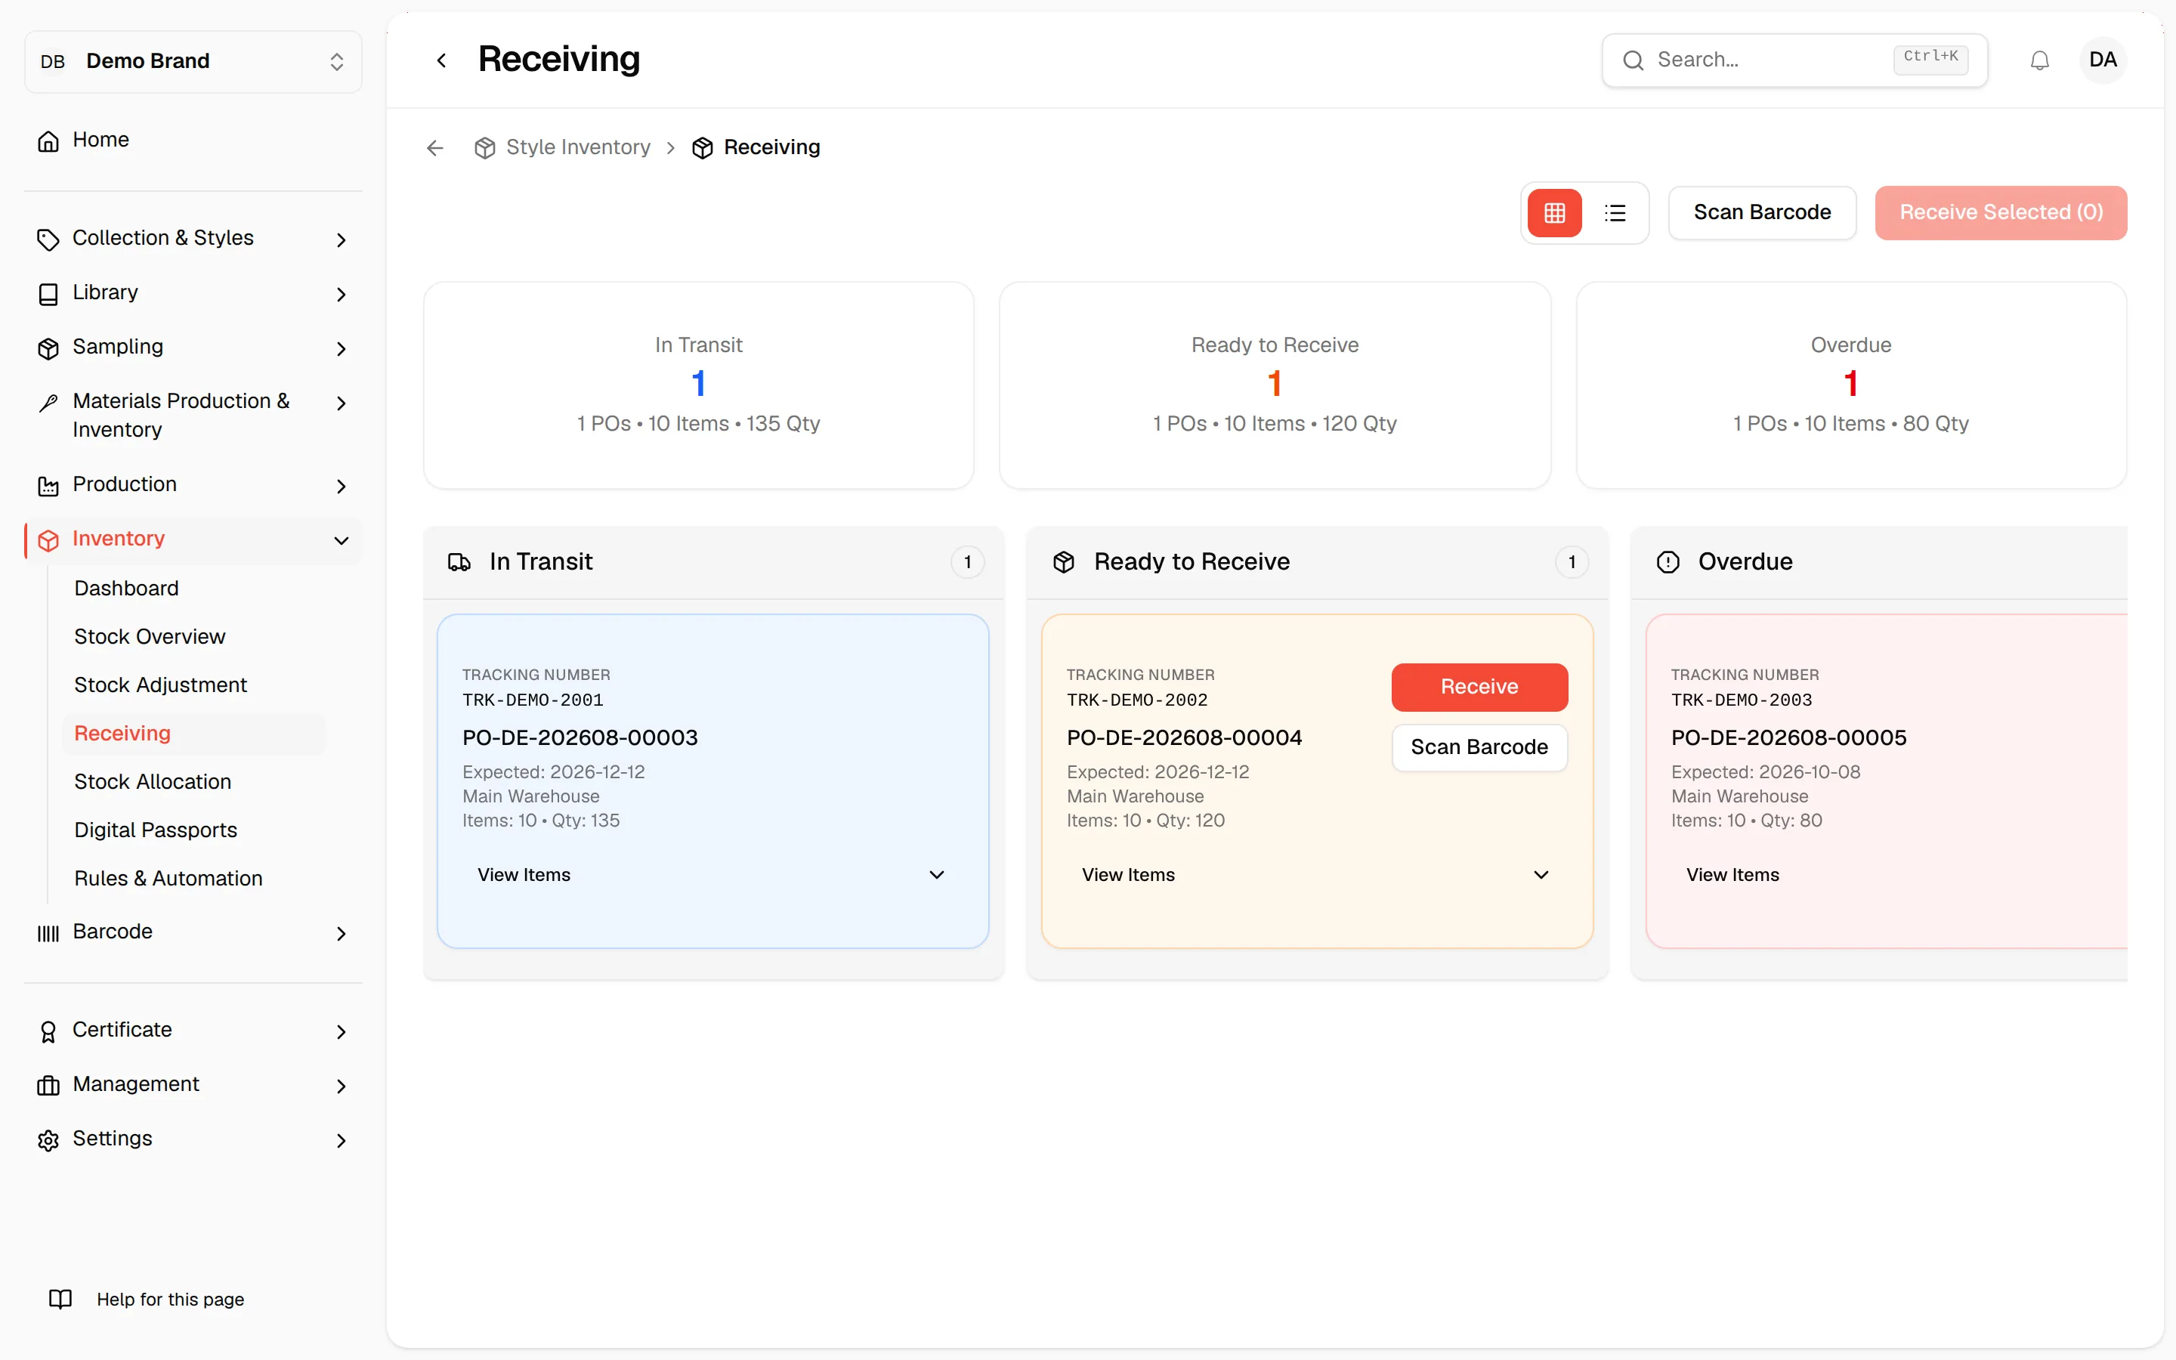Click the Materials Production wrench icon
The image size is (2176, 1360).
pyautogui.click(x=48, y=403)
